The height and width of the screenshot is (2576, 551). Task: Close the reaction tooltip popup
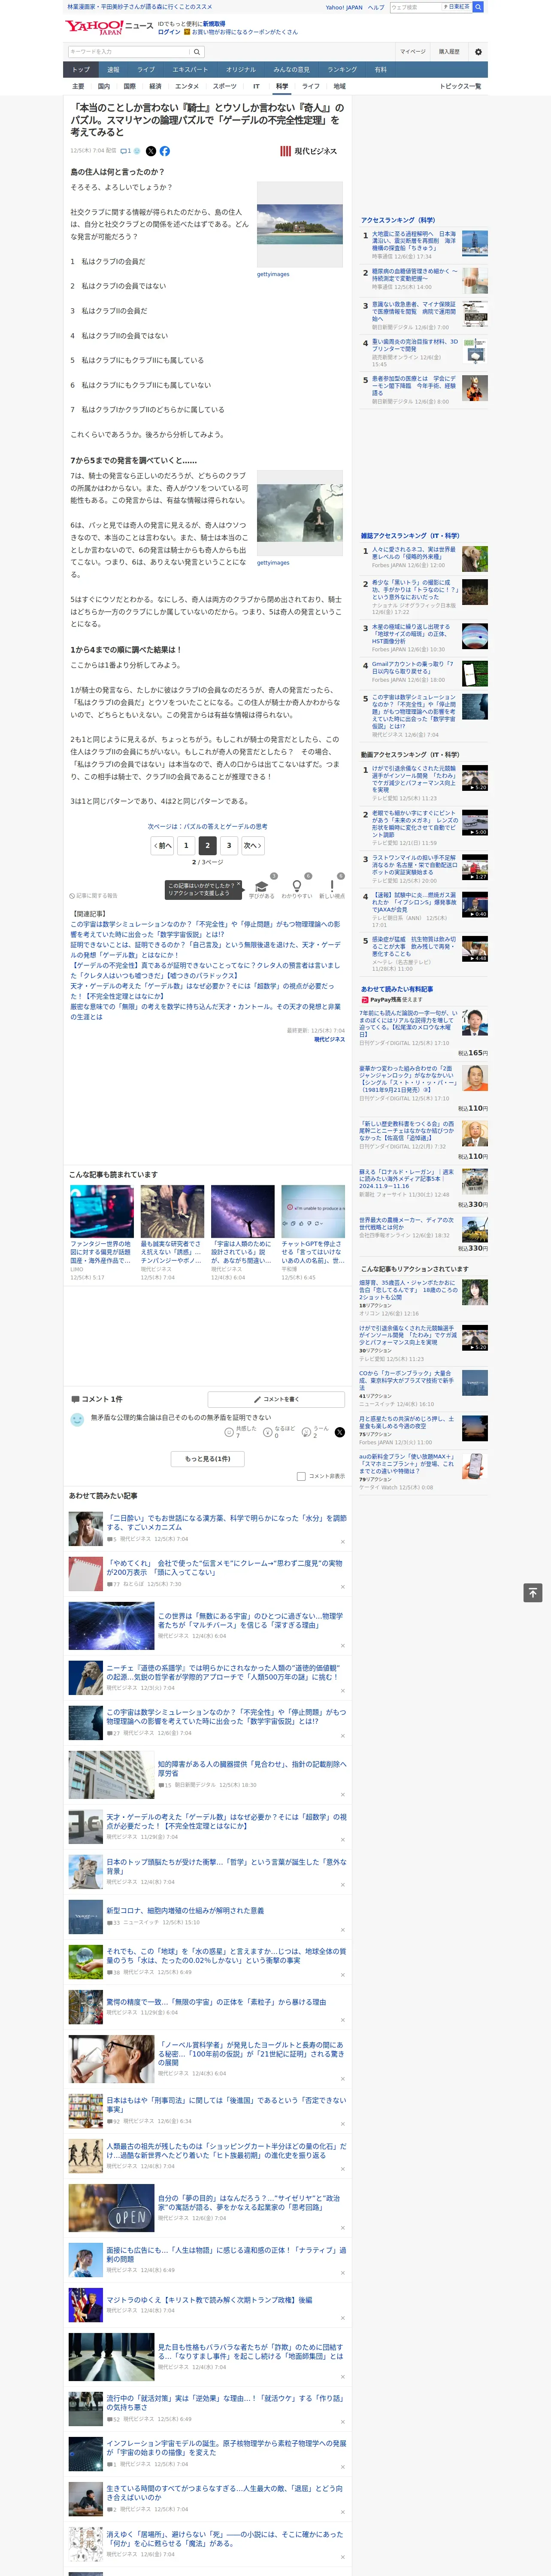coord(238,885)
